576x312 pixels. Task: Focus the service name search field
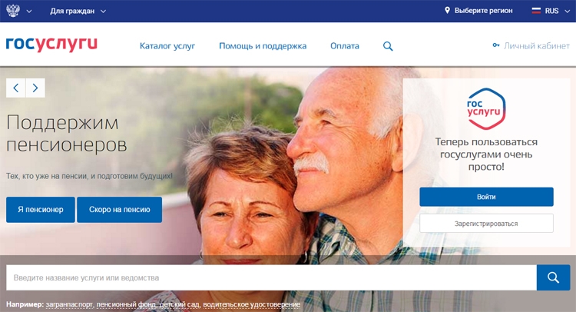click(271, 277)
